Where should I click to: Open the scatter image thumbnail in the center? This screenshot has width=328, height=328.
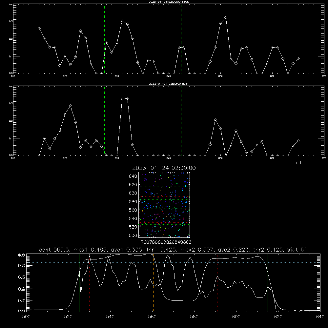click(x=164, y=205)
